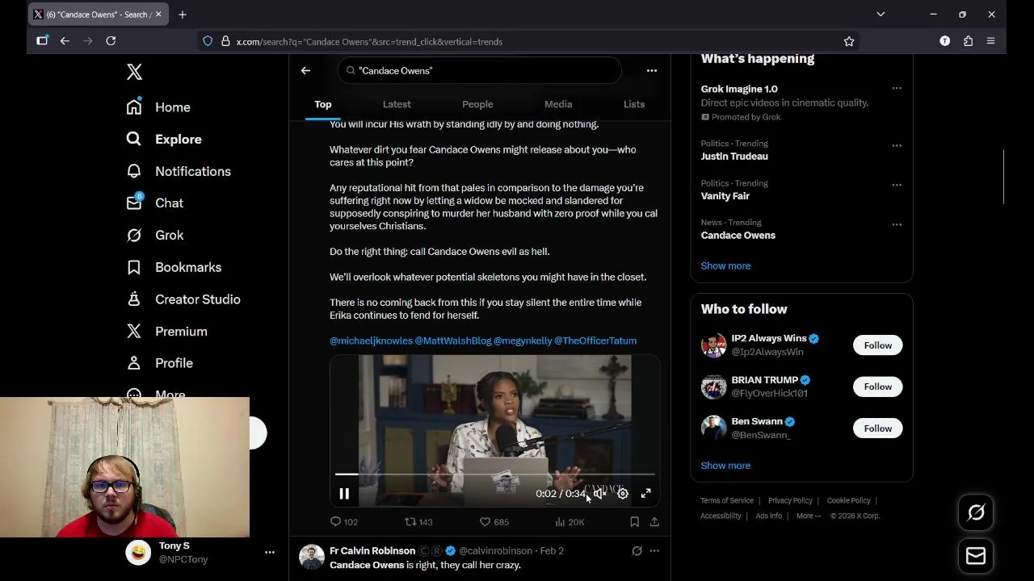Open the floating Grok button
The width and height of the screenshot is (1034, 581).
[976, 512]
